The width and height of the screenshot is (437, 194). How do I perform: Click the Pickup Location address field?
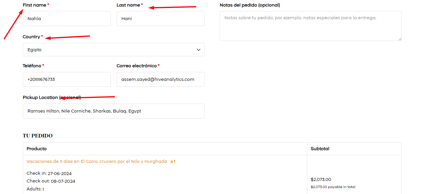tap(114, 111)
